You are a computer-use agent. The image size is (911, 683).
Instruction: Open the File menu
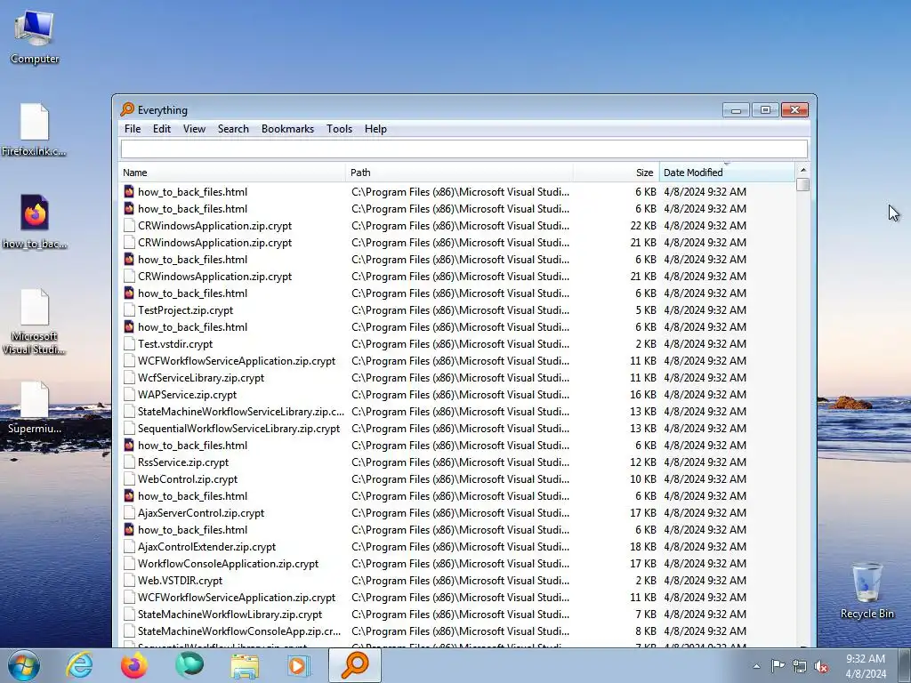(x=133, y=129)
